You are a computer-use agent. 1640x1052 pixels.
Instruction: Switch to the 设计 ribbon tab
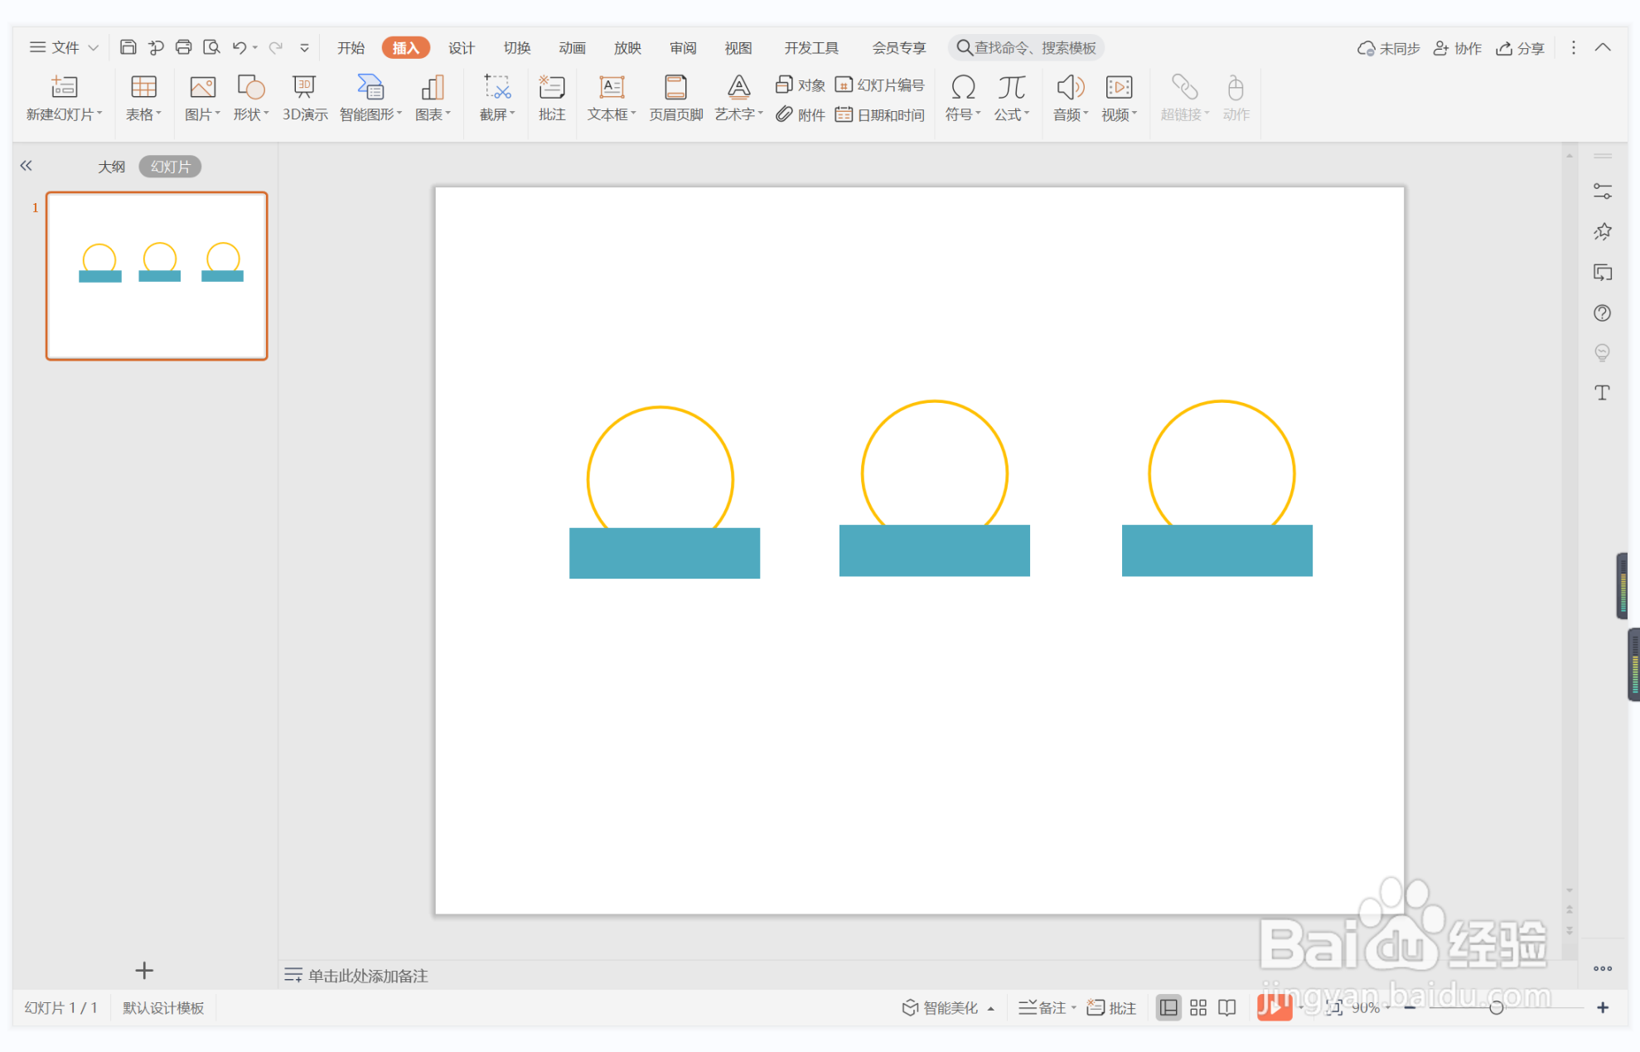461,47
